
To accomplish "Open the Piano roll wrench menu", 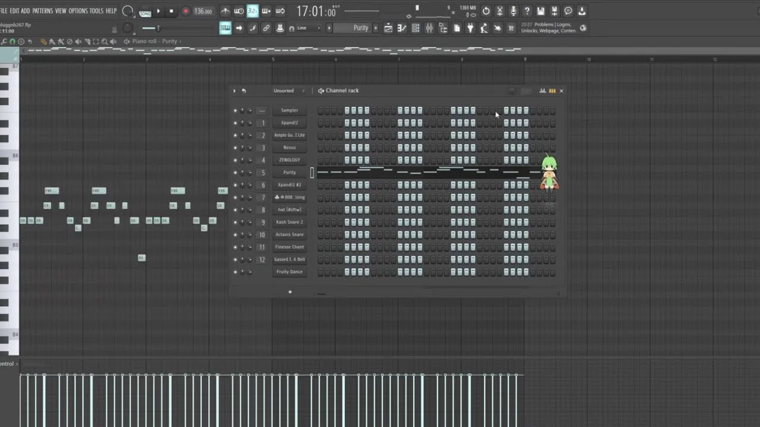I will [4, 42].
